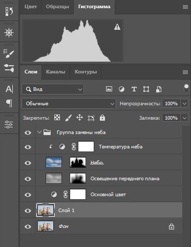This screenshot has width=191, height=247.
Task: Collapse the Группа замены неба group
Action: (x=39, y=132)
